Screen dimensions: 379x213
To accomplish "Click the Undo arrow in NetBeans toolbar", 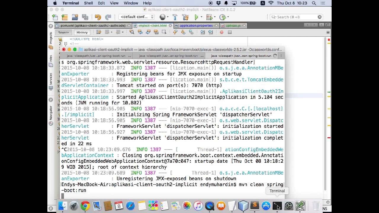I will click(98, 17).
